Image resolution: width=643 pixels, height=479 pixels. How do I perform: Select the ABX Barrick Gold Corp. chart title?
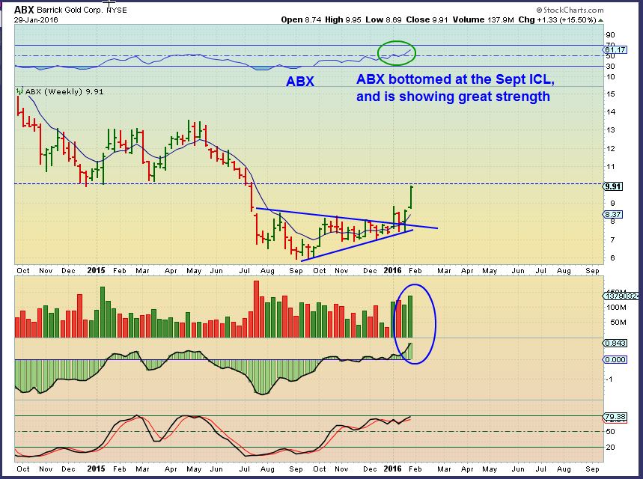pos(70,10)
